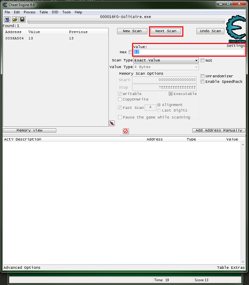Click the open table folder icon

point(15,19)
